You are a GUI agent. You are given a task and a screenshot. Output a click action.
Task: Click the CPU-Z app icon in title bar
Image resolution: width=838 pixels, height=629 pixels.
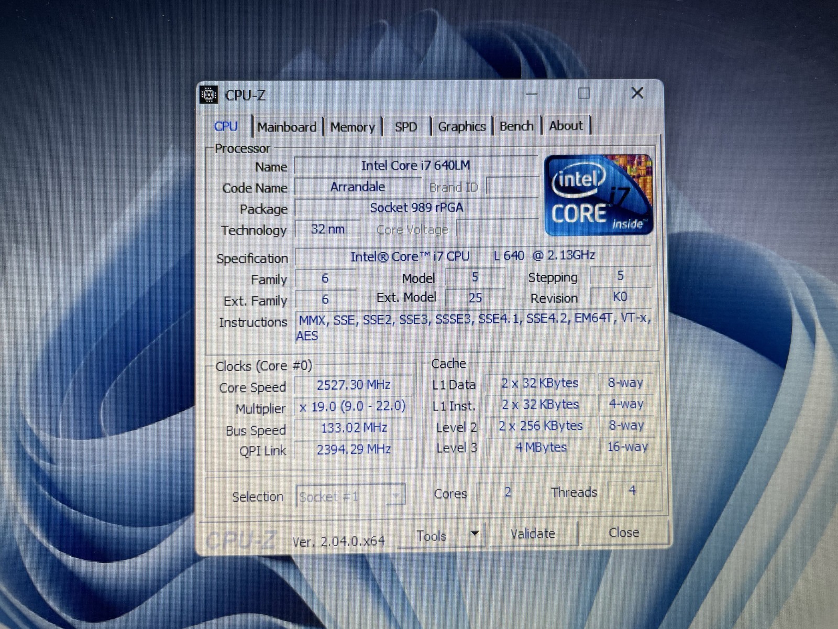pos(209,95)
